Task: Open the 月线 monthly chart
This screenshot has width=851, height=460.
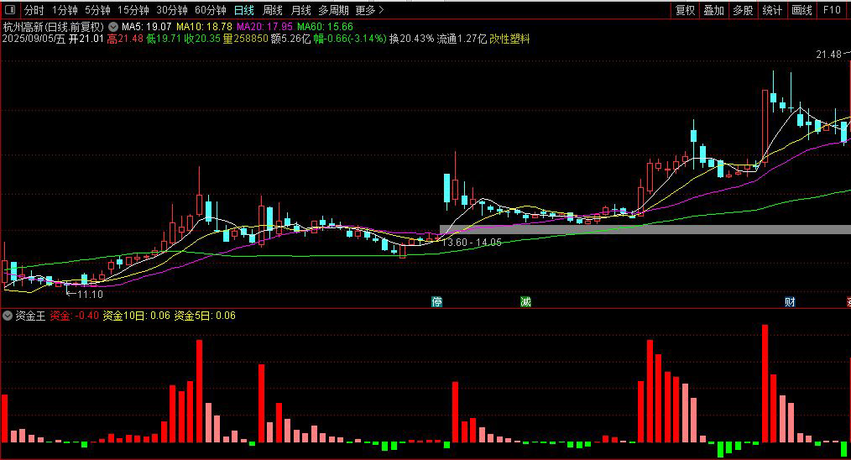Action: (300, 11)
